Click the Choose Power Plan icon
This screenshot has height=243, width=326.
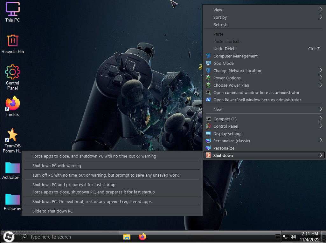pos(208,85)
